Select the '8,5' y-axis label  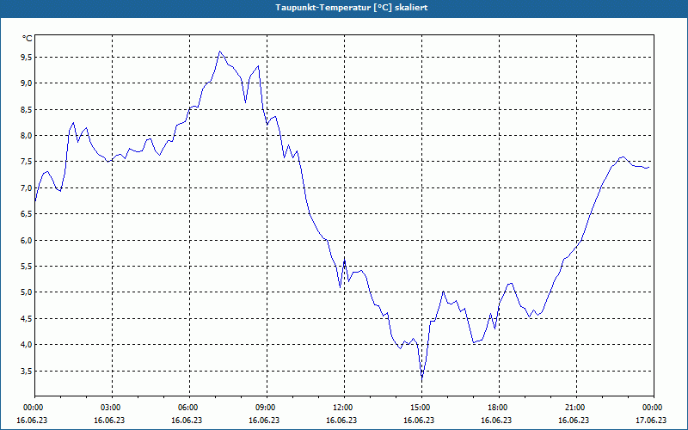click(26, 110)
